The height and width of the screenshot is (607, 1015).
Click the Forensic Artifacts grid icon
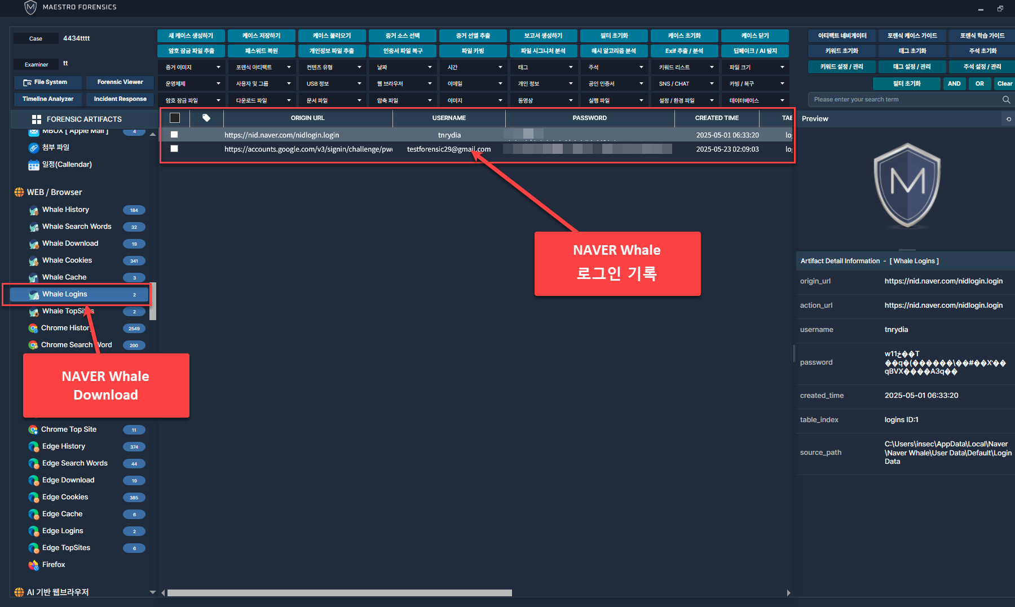(x=37, y=119)
